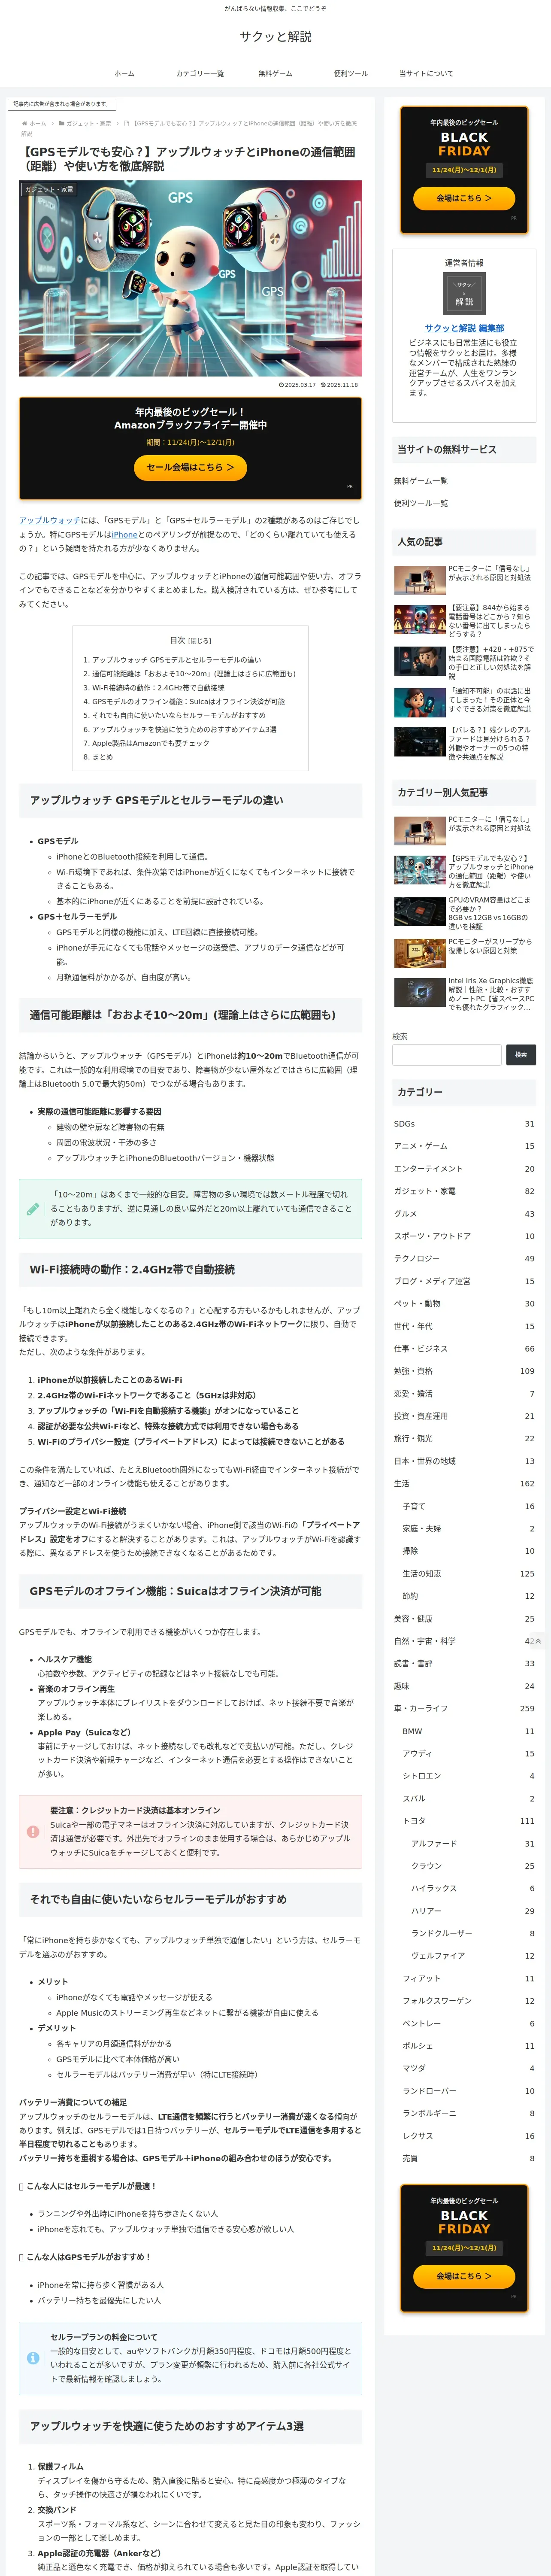Open the ガジェット・家電 category in sidebar list
Viewport: 551px width, 2576px height.
coord(464,1191)
